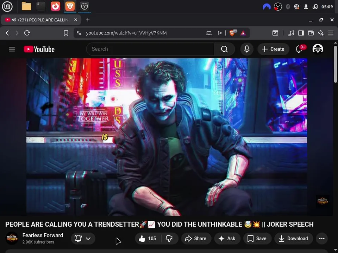Bookmark this page
The height and width of the screenshot is (253, 338).
(x=66, y=33)
